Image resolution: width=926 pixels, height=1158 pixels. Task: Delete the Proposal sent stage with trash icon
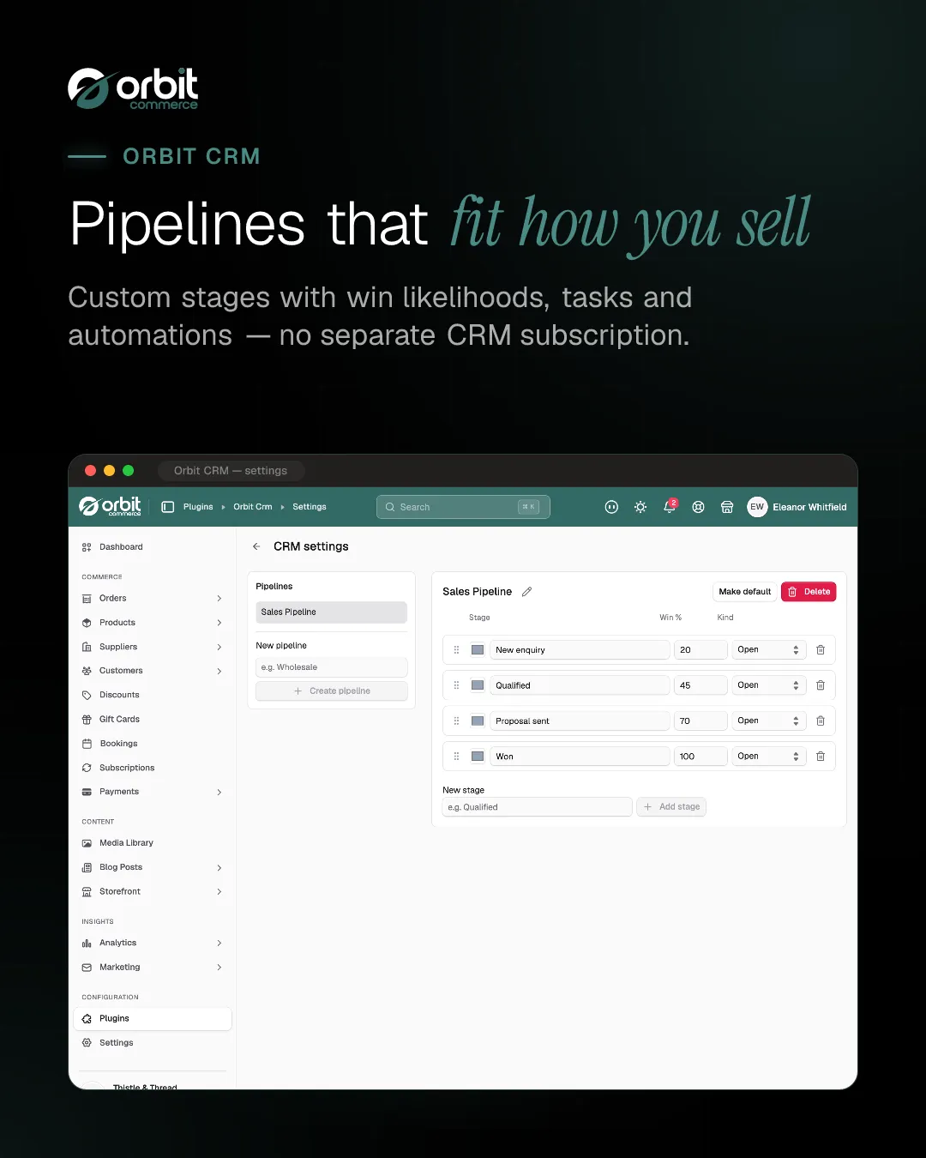[x=821, y=721]
